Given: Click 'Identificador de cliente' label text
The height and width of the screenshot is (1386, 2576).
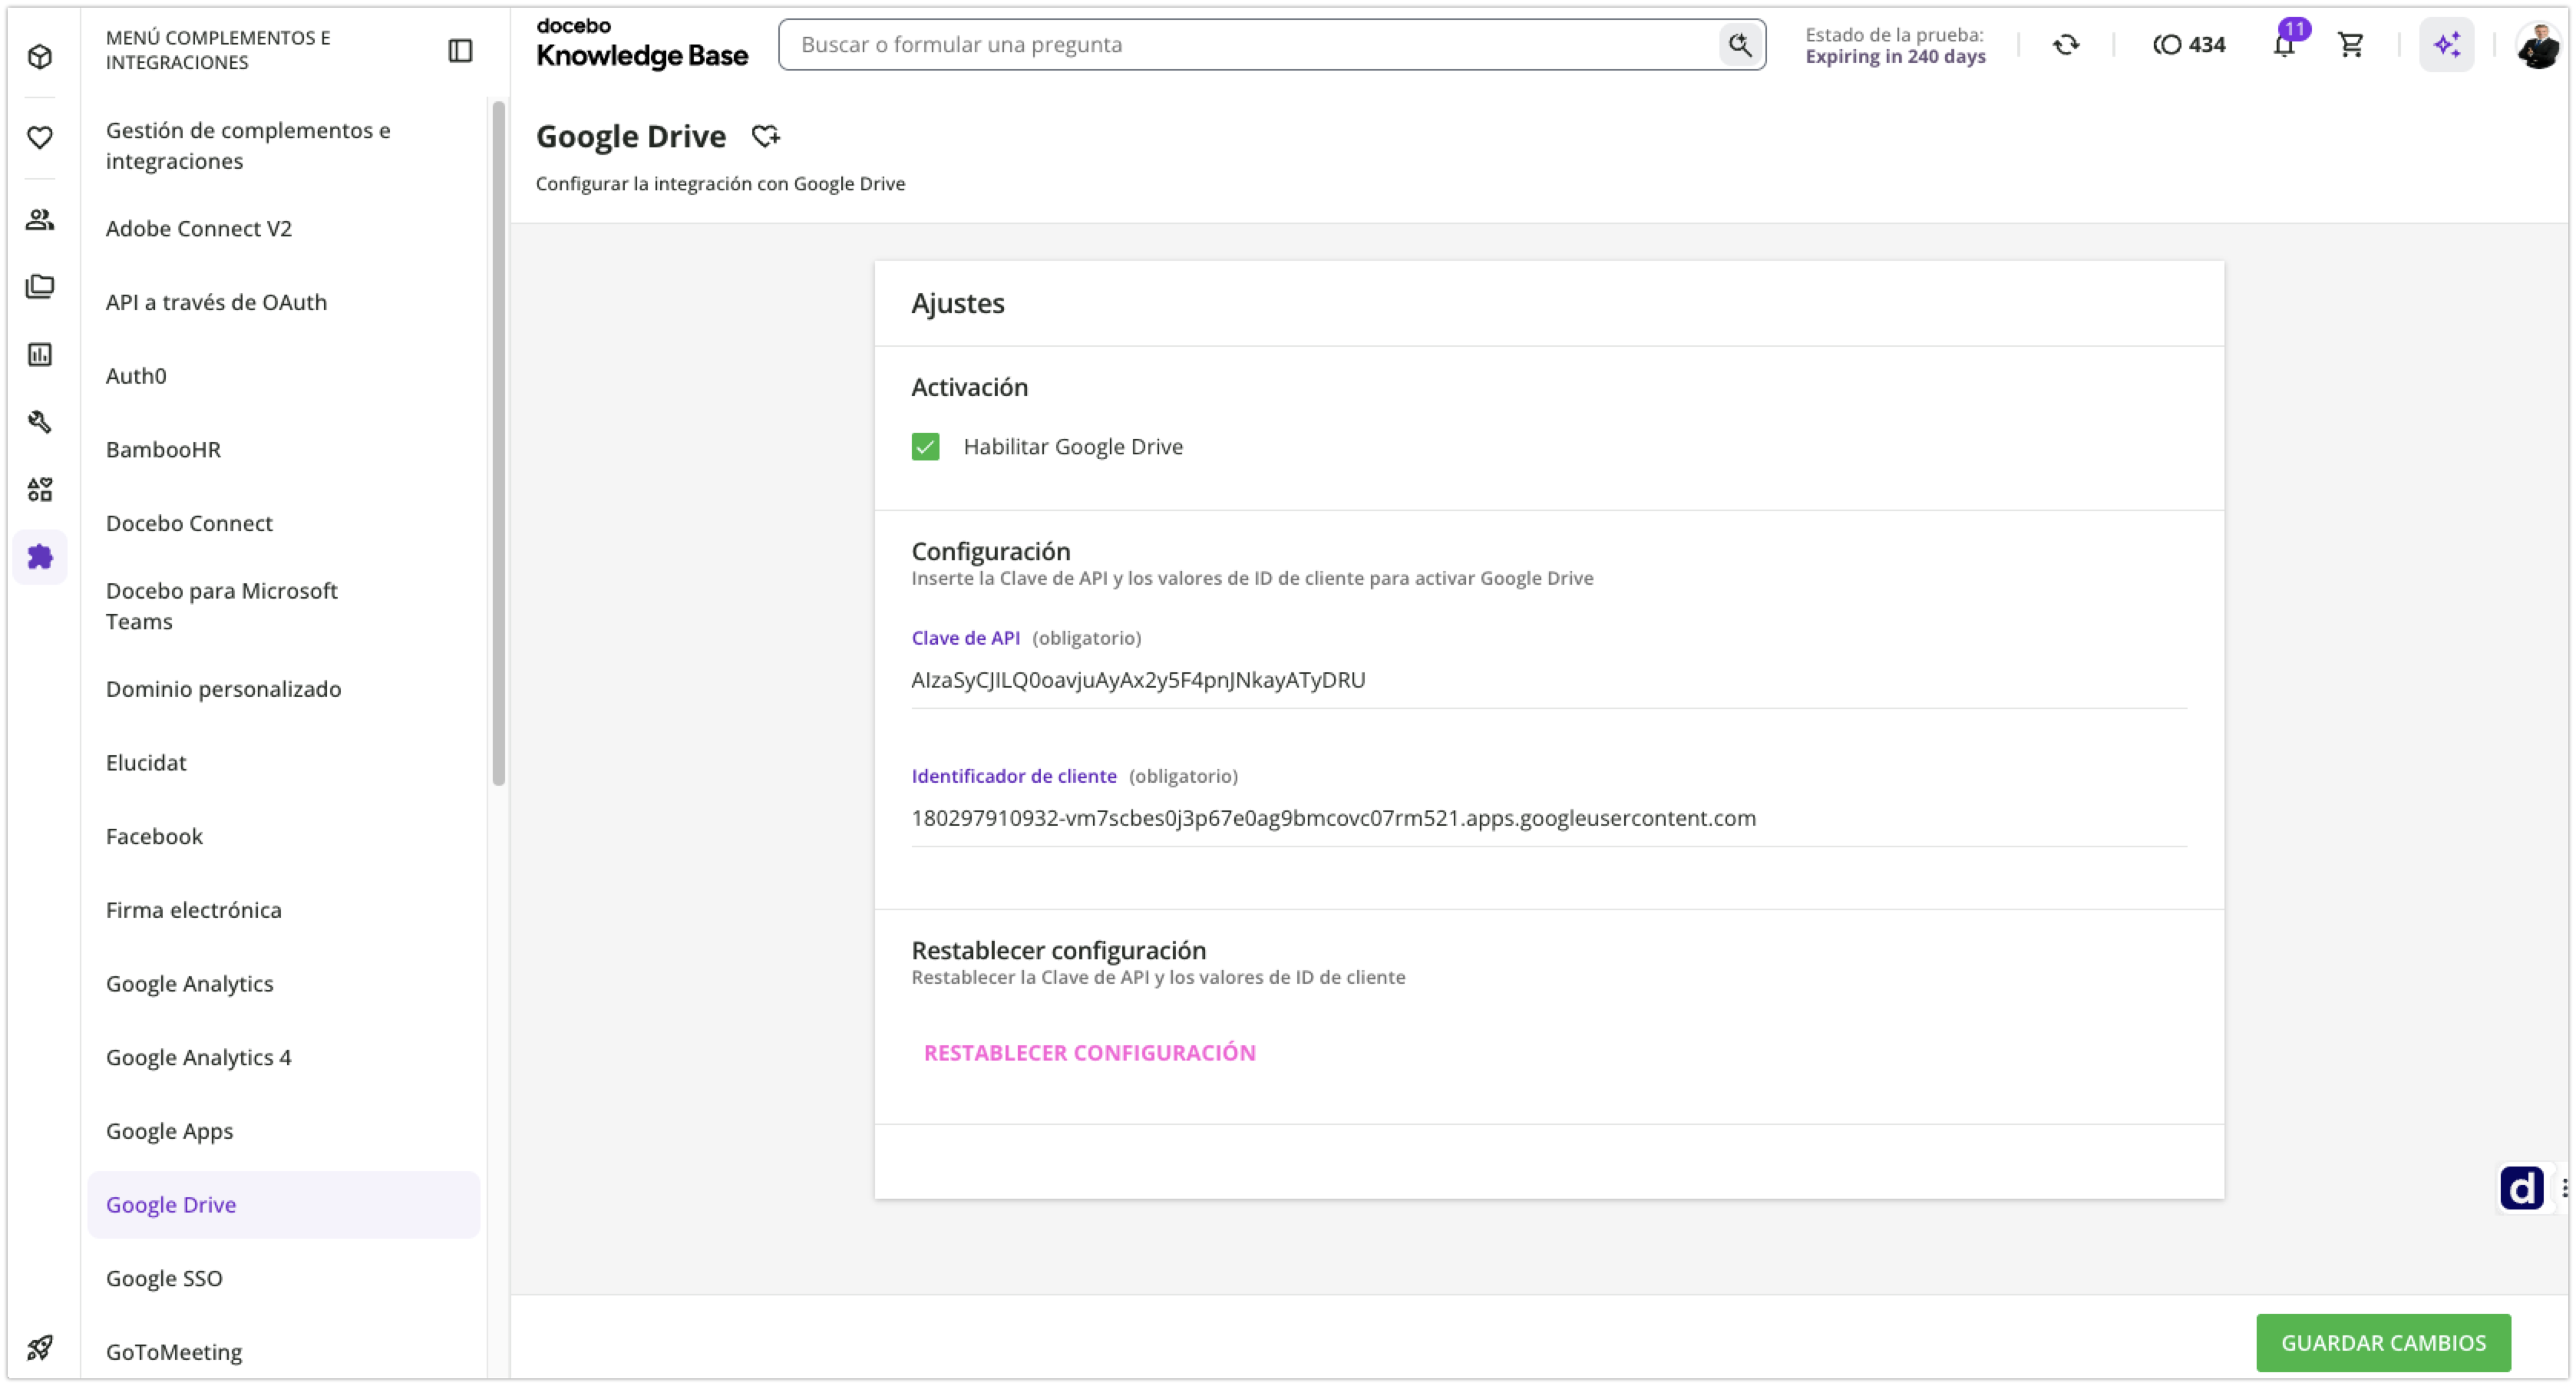Looking at the screenshot, I should coord(1014,776).
